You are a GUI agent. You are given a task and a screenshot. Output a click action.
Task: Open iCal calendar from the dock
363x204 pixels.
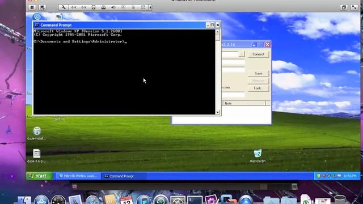pos(126,200)
